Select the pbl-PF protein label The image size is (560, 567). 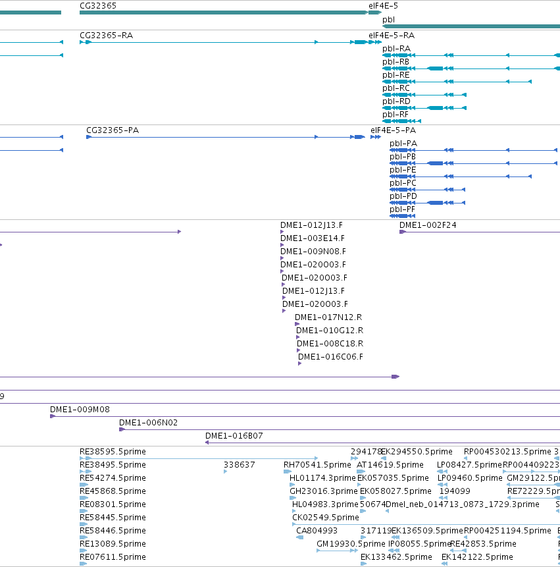(402, 209)
